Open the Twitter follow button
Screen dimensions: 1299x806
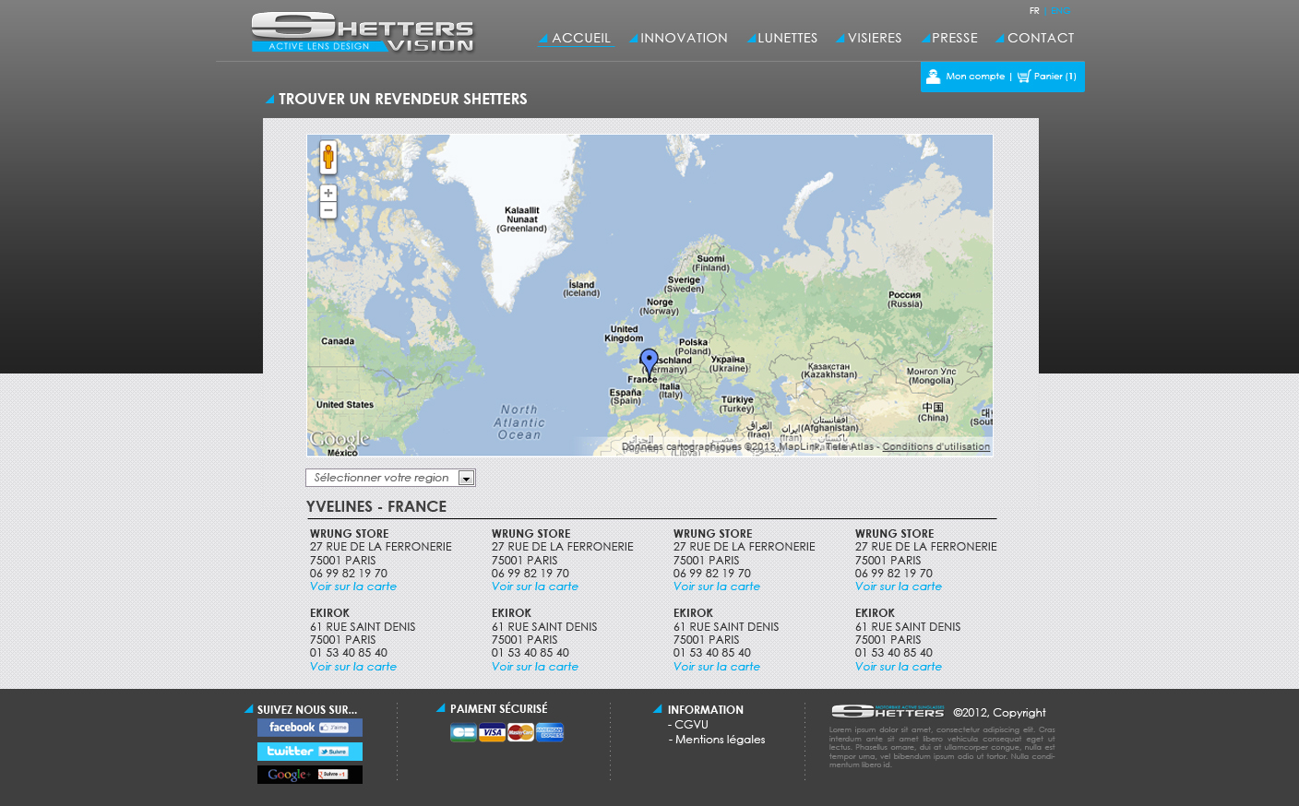point(309,752)
